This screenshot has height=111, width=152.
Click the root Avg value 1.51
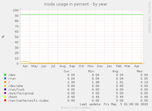click(120, 82)
